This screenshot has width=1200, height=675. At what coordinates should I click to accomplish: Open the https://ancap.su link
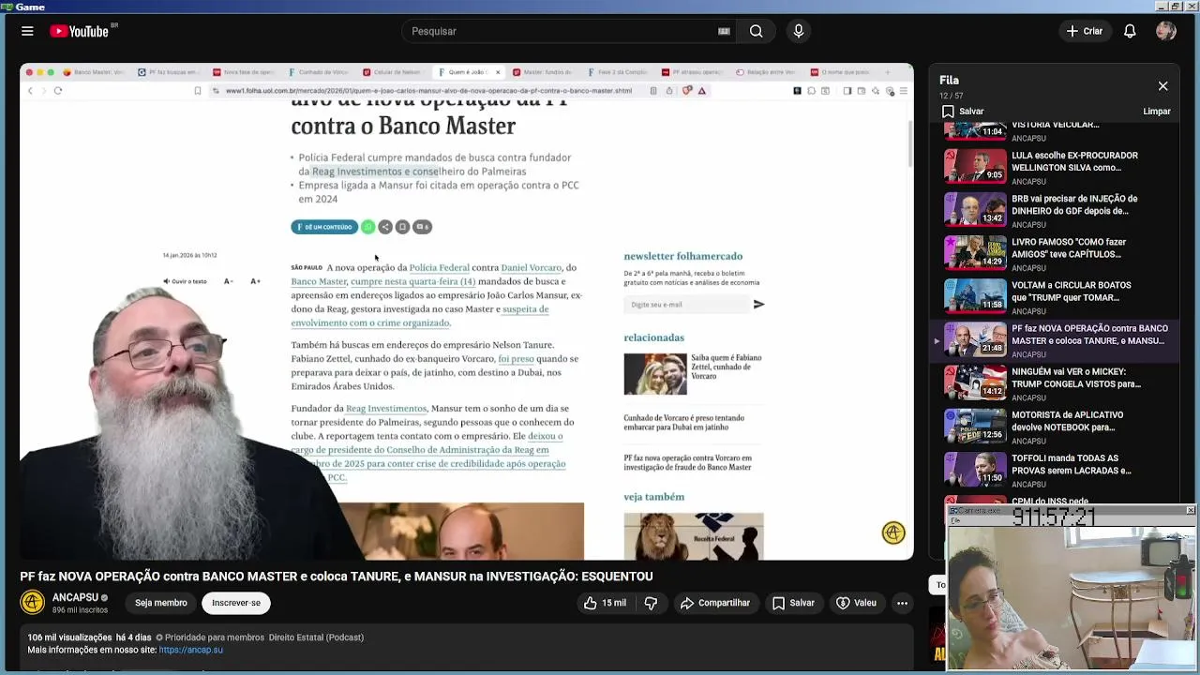(x=191, y=650)
